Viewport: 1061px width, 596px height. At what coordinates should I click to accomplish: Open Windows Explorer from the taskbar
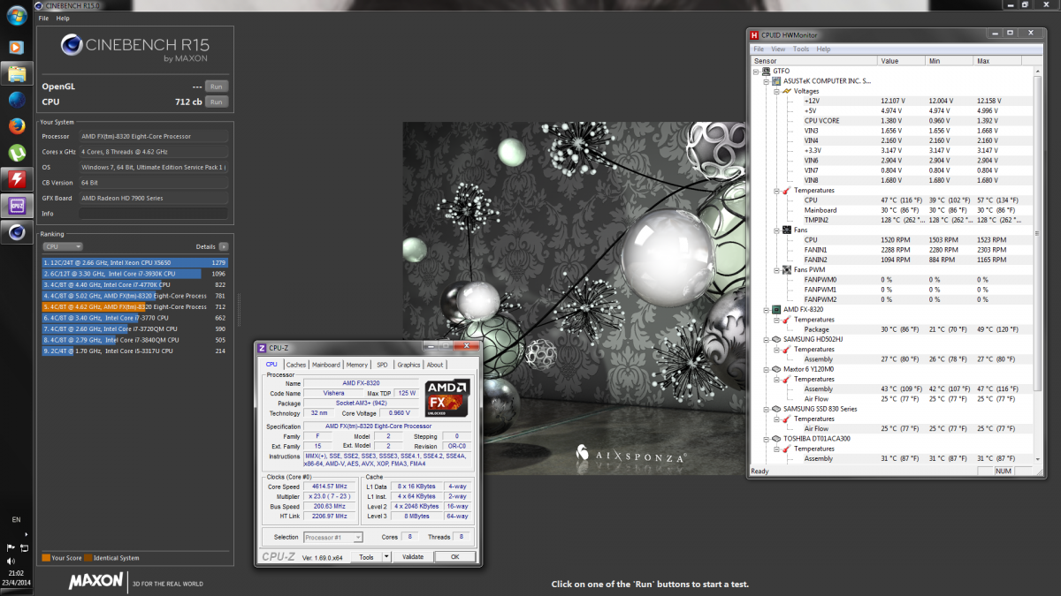pyautogui.click(x=17, y=73)
